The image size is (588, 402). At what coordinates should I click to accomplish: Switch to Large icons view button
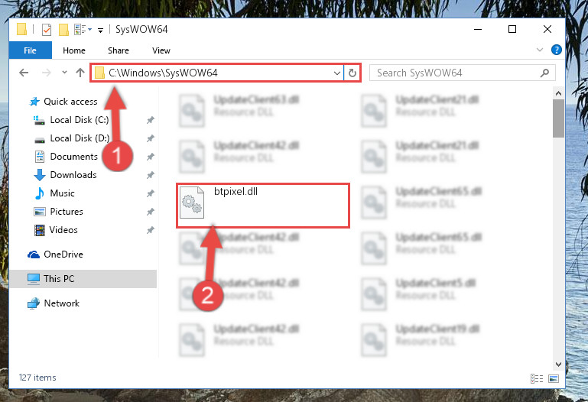coord(554,378)
